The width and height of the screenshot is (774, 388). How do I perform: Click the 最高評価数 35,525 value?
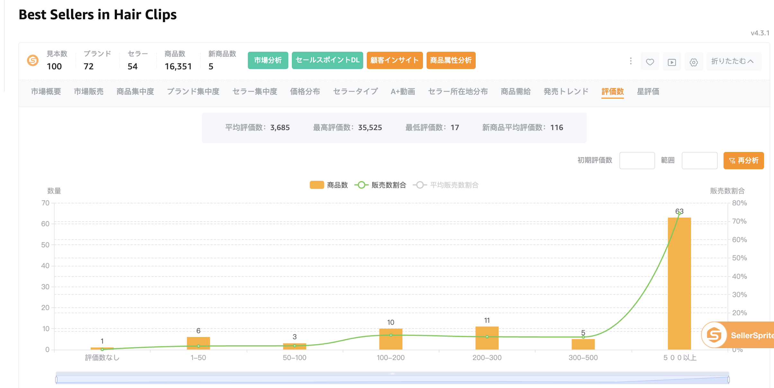coord(370,128)
